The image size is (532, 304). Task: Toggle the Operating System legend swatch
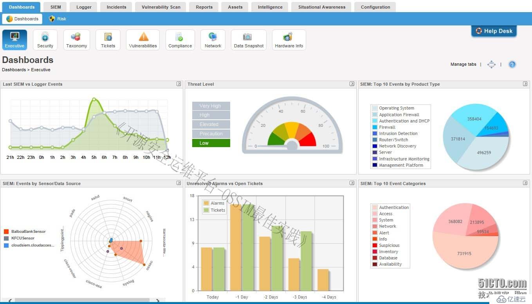(x=375, y=108)
